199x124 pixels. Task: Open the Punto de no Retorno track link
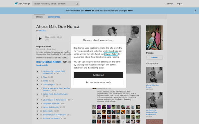tap(51, 118)
